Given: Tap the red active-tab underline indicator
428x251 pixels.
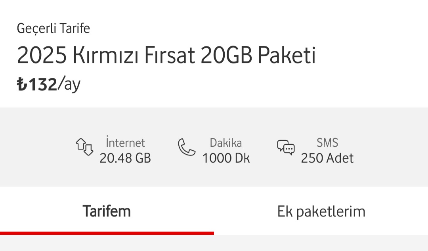Looking at the screenshot, I should 107,233.
